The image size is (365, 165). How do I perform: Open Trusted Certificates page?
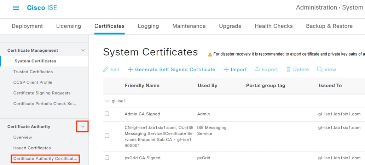[33, 72]
